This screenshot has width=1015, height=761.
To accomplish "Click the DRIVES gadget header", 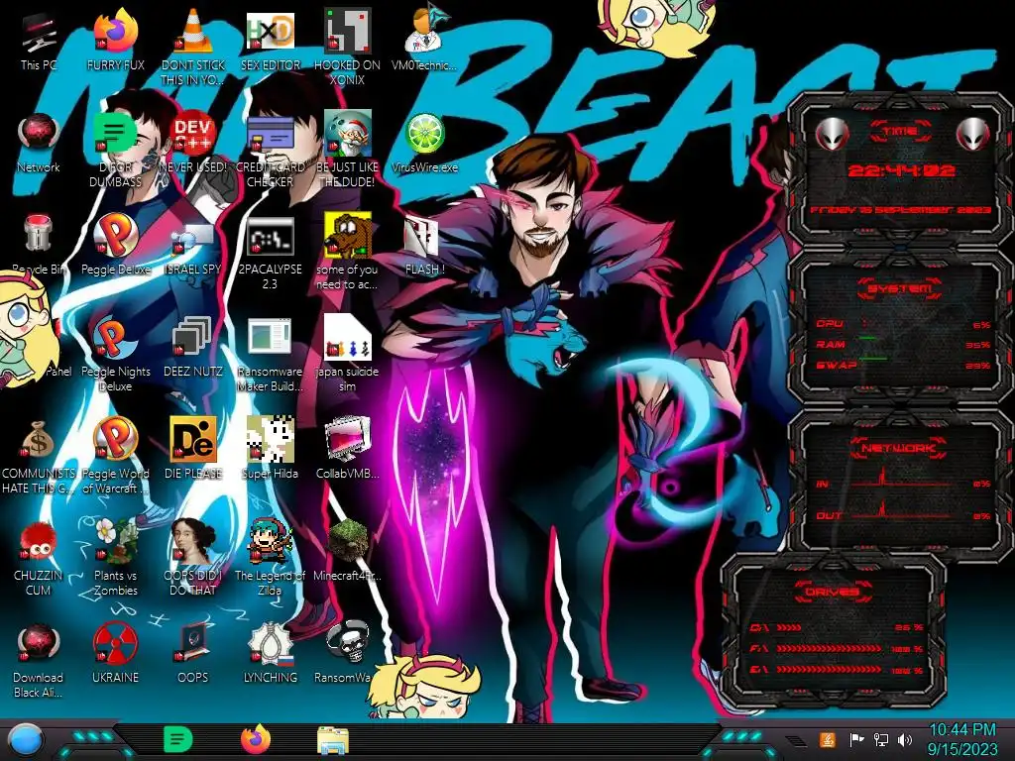I will [x=832, y=591].
